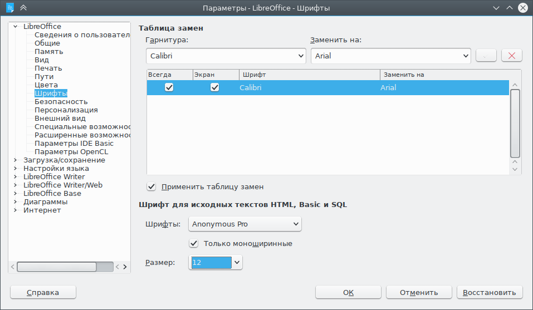Expand the Интернет tree node

coord(15,210)
